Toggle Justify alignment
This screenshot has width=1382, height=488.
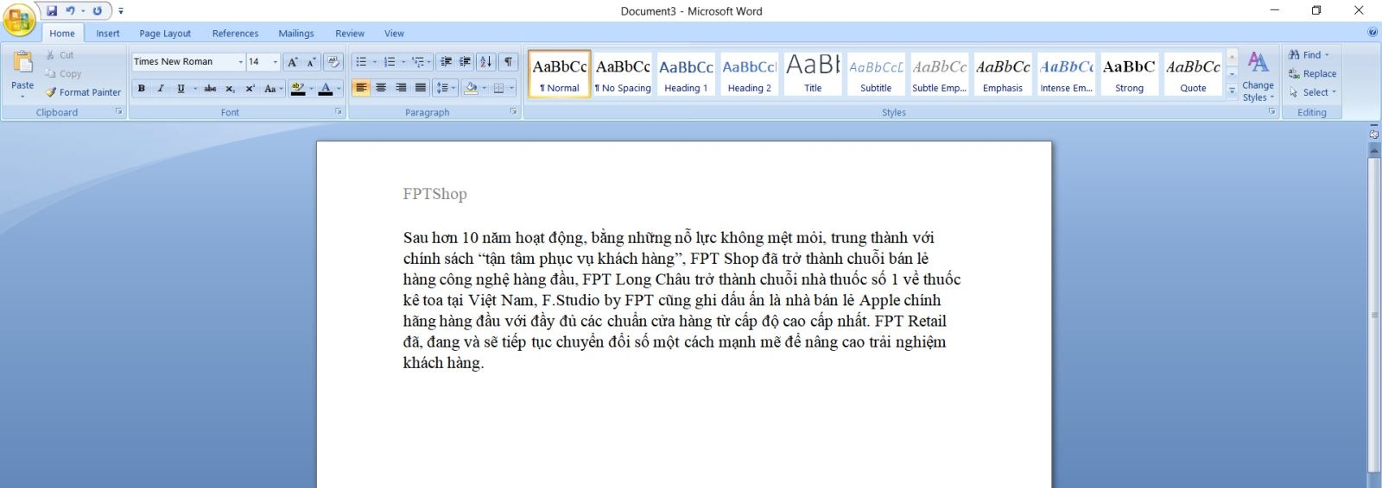[x=421, y=88]
